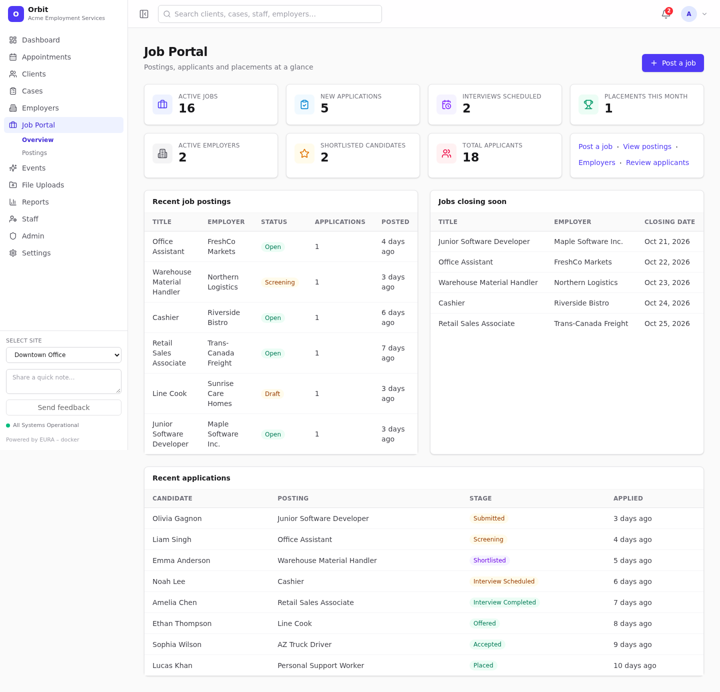Select the Overview sub-item
Image resolution: width=720 pixels, height=692 pixels.
pyautogui.click(x=37, y=140)
